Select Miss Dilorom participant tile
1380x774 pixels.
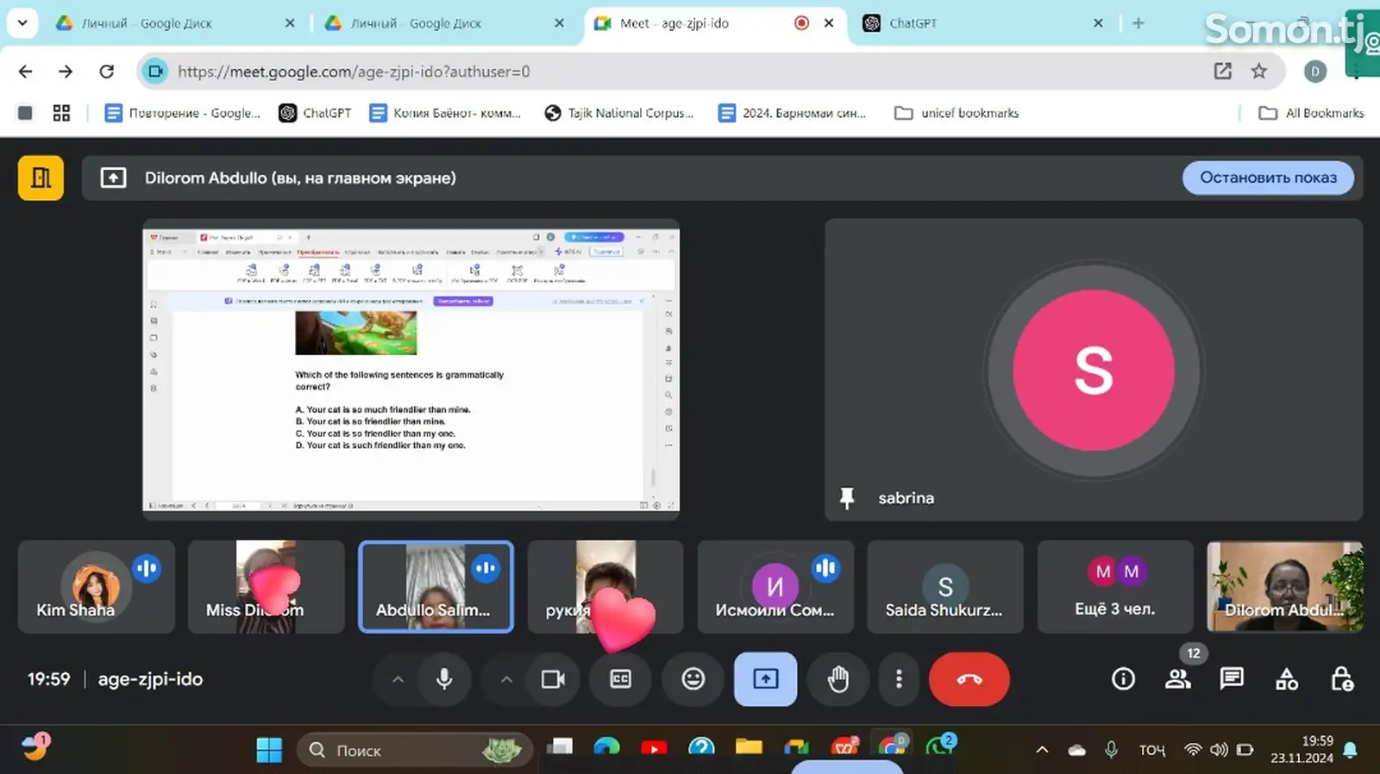(x=266, y=587)
